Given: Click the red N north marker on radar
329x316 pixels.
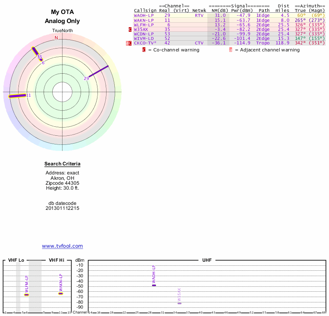Looking at the screenshot, I should click(x=56, y=37).
